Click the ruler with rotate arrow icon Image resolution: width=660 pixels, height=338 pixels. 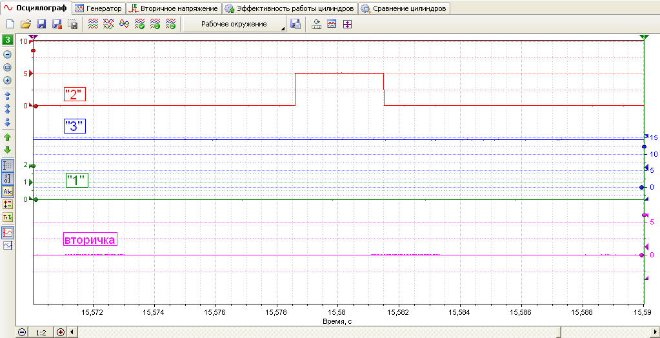(x=317, y=24)
